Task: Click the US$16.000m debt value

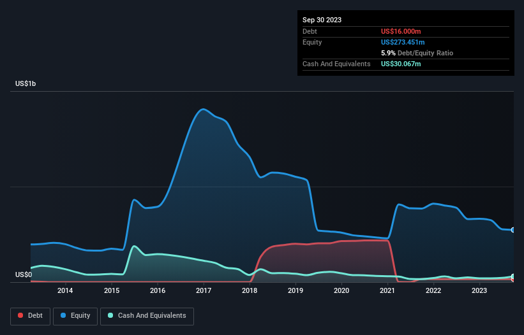Action: coord(401,31)
